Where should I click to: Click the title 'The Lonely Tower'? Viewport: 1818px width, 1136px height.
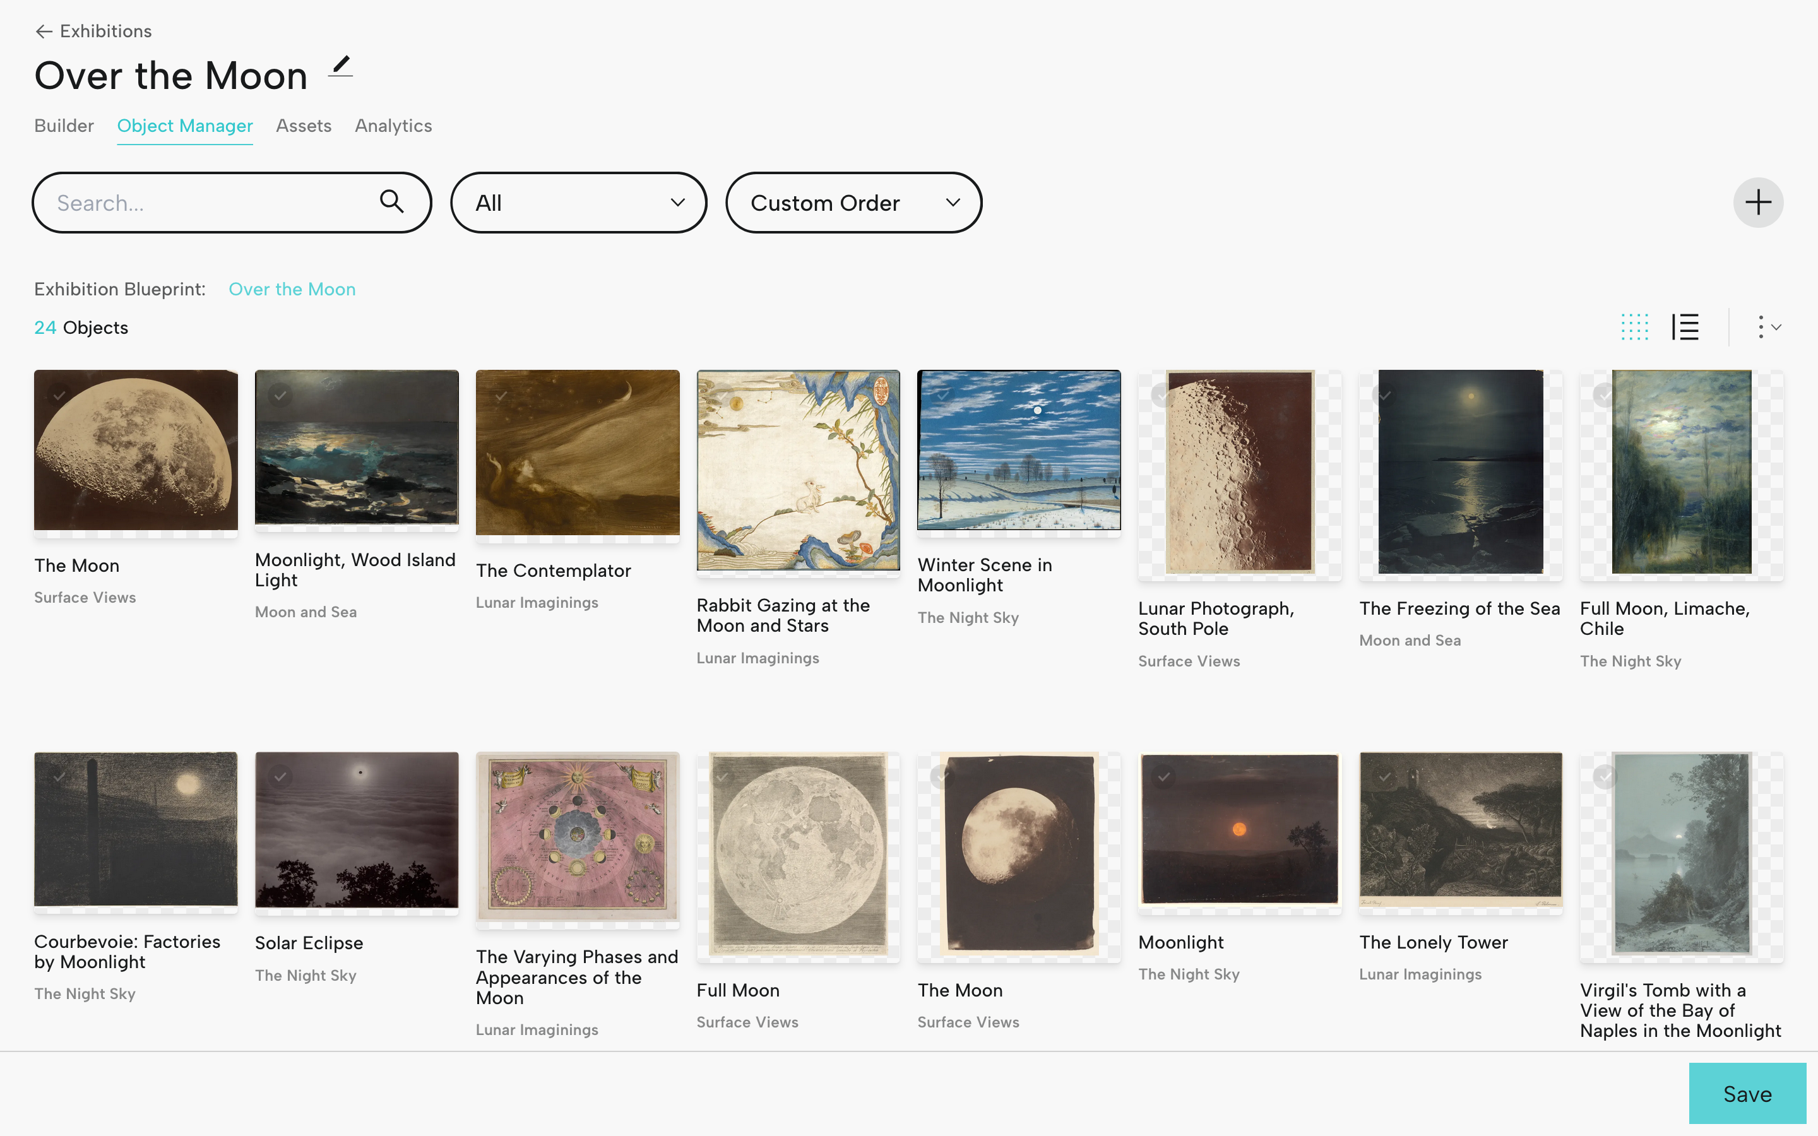(x=1434, y=942)
